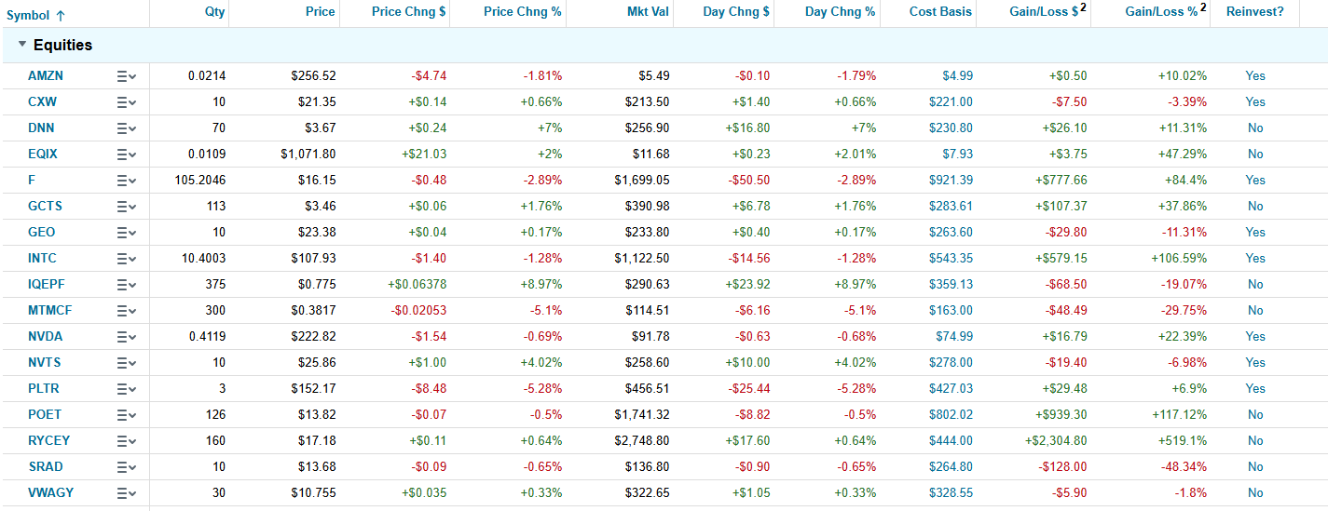The width and height of the screenshot is (1328, 511).
Task: Open the actions menu icon for AMZN
Action: (x=127, y=76)
